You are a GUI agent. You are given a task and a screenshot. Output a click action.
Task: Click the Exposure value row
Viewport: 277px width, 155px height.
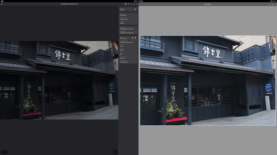pyautogui.click(x=128, y=50)
